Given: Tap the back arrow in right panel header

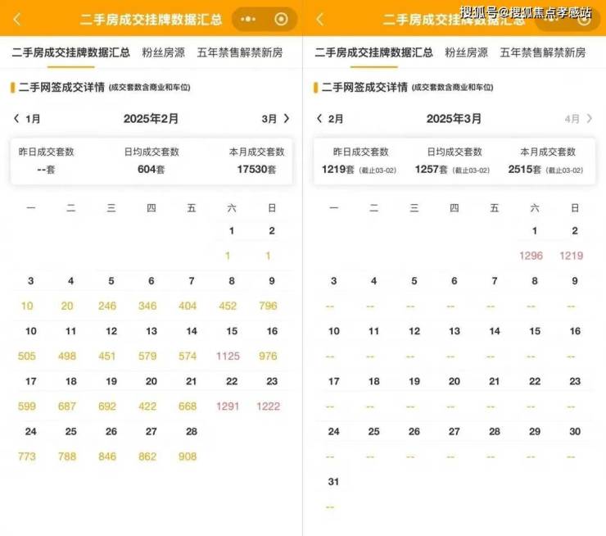Looking at the screenshot, I should (319, 19).
